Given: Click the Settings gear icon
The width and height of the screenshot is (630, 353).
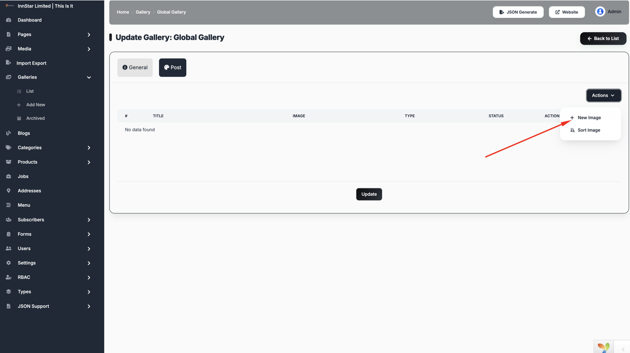Looking at the screenshot, I should click(8, 263).
